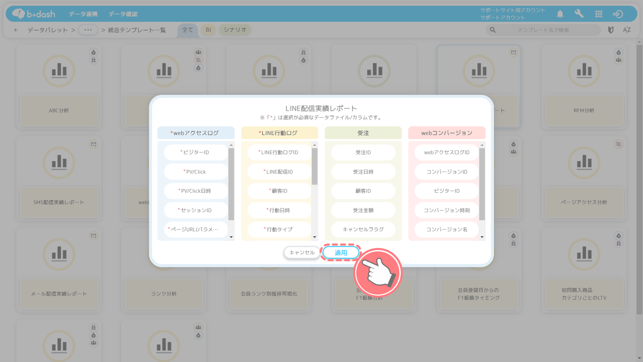Select the シナリオ tab
Viewport: 643px width, 362px height.
235,30
